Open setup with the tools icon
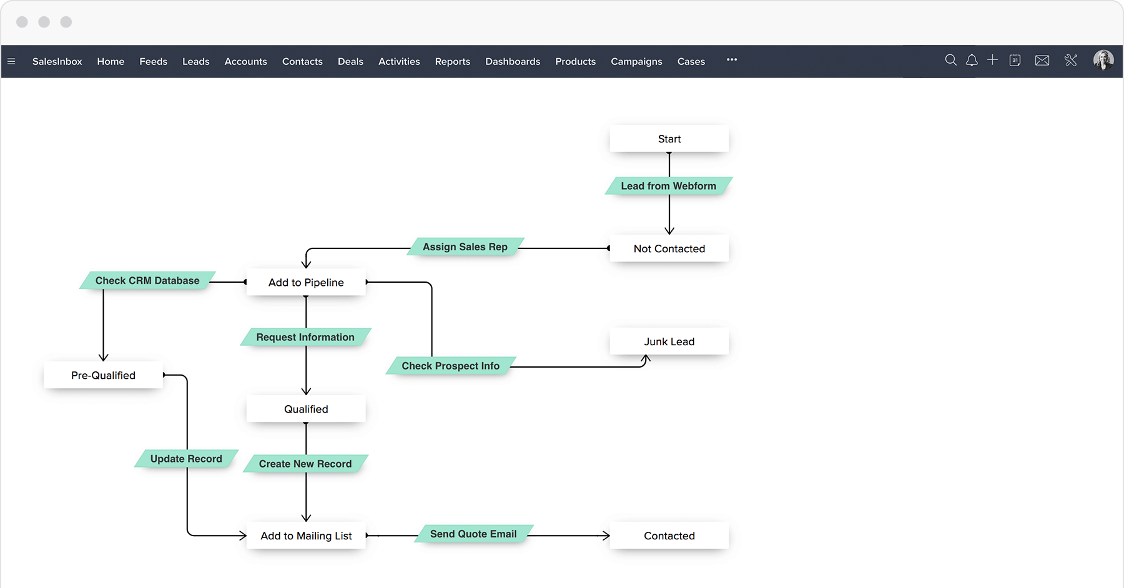This screenshot has width=1124, height=588. pyautogui.click(x=1071, y=61)
